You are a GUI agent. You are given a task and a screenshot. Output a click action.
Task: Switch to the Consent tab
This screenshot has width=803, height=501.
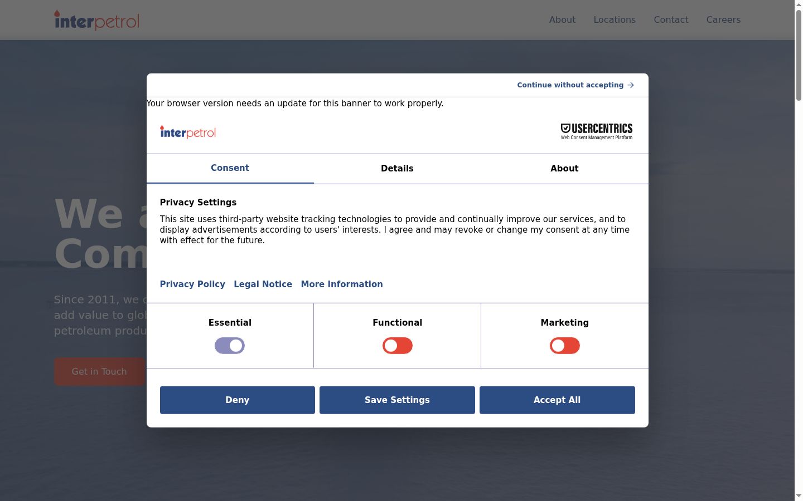click(230, 168)
